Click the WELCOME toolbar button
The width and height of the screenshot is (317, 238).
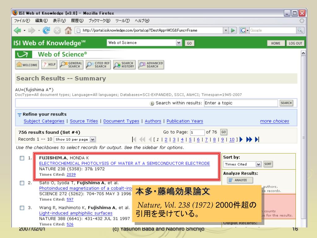(27, 65)
